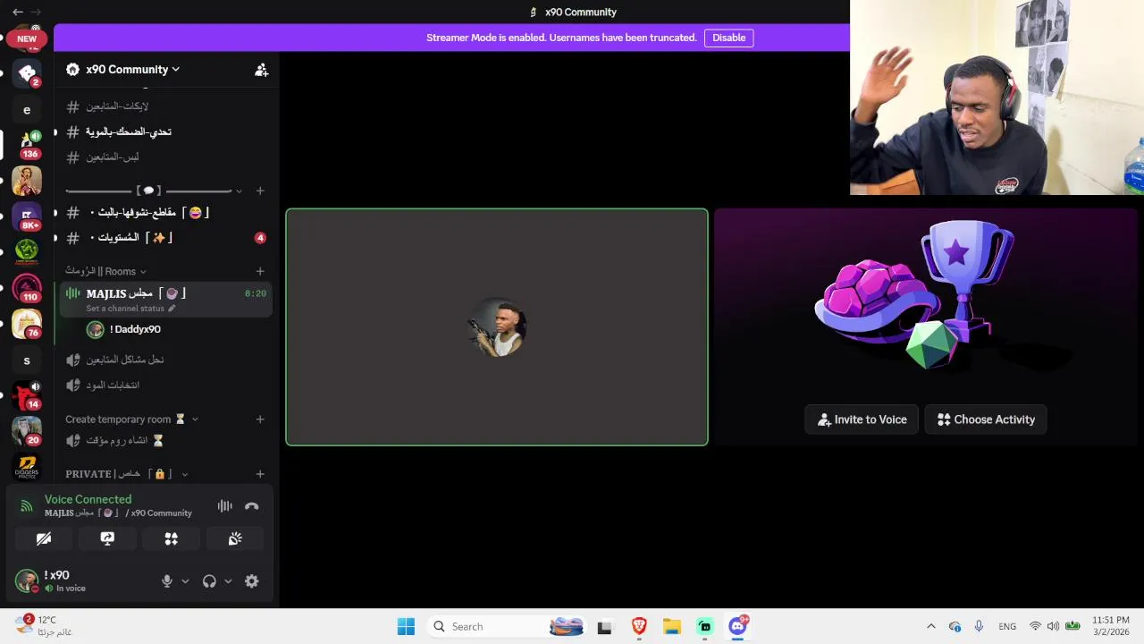
Task: Share your screen
Action: pos(107,538)
